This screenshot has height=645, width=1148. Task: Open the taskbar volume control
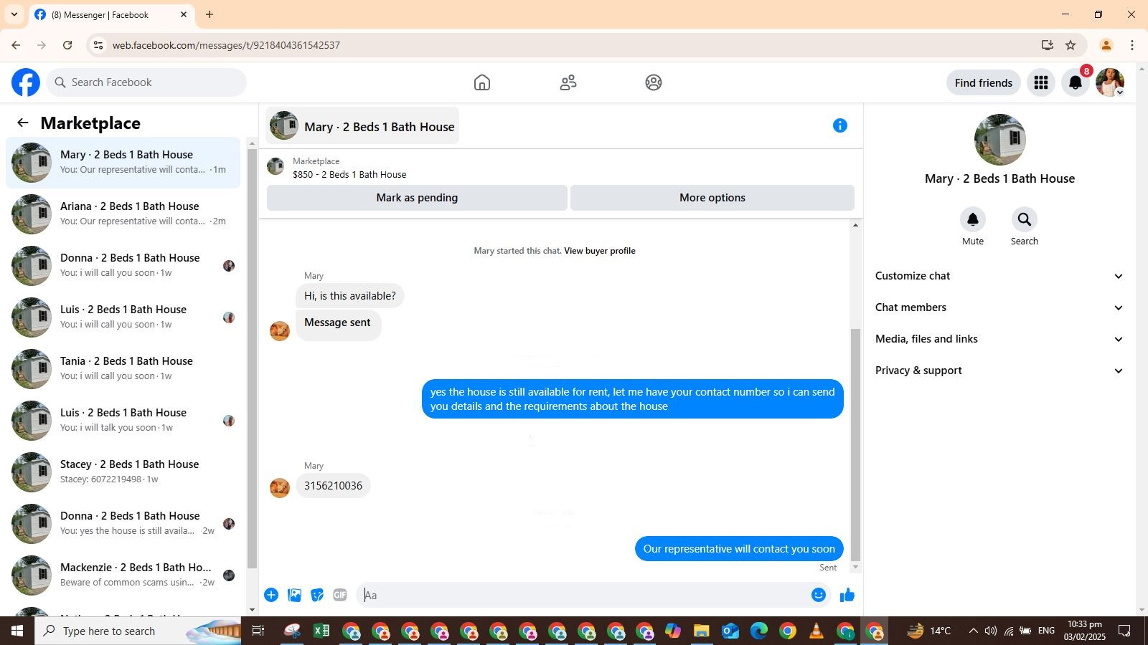point(991,631)
